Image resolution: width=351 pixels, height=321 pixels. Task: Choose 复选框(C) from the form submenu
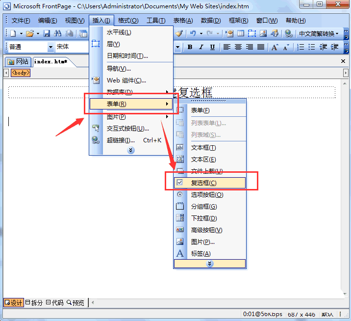tap(210, 183)
